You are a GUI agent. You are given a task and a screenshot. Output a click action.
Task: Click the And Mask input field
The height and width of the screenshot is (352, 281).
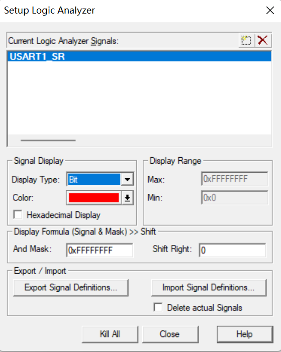point(100,250)
